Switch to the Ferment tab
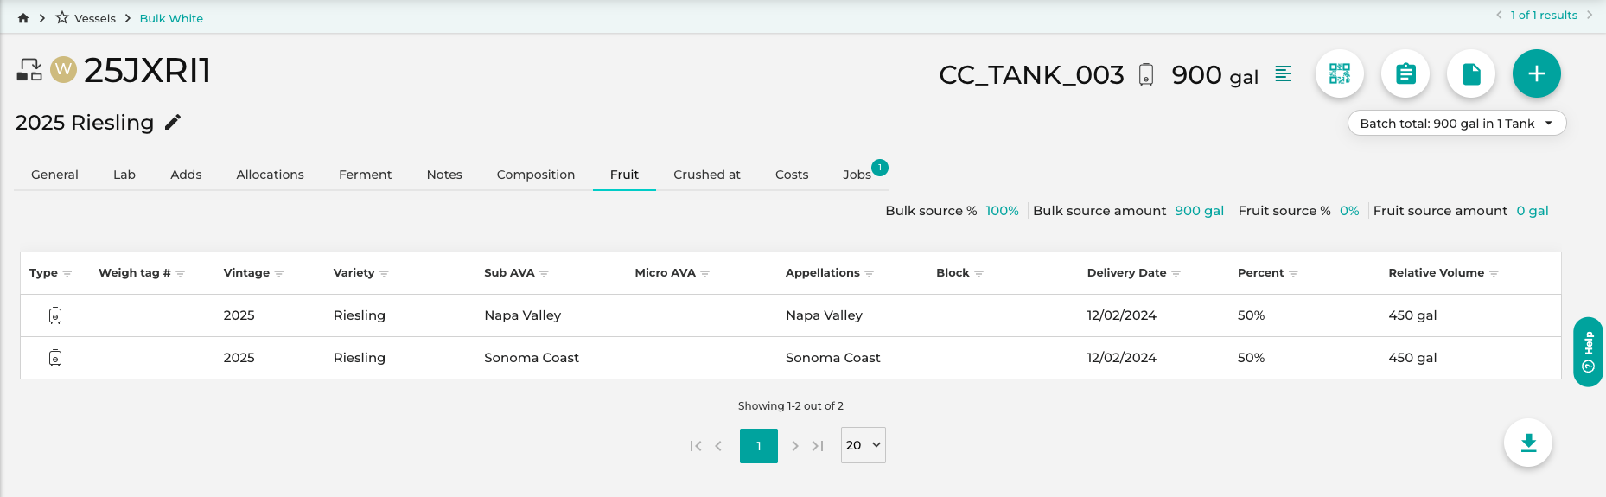 coord(365,175)
